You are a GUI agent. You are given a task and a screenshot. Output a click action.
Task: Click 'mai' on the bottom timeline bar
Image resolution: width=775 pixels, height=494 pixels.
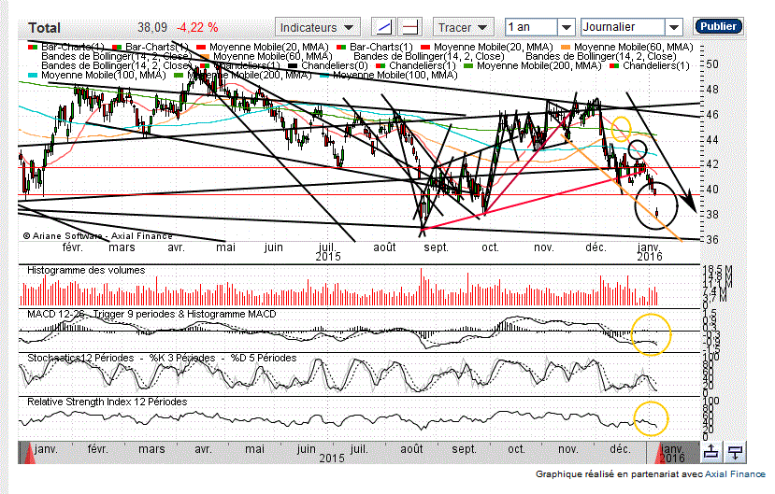pos(254,449)
